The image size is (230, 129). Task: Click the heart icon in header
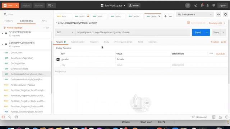[x=214, y=5]
